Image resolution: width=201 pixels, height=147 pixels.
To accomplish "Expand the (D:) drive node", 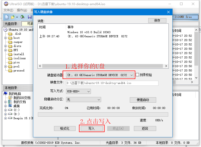I will point(5,114).
